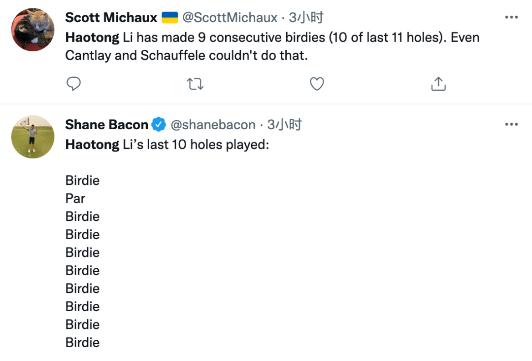Click the Ukraine flag beside Scott Michaux
Screen dimensions: 532x361
(x=169, y=18)
